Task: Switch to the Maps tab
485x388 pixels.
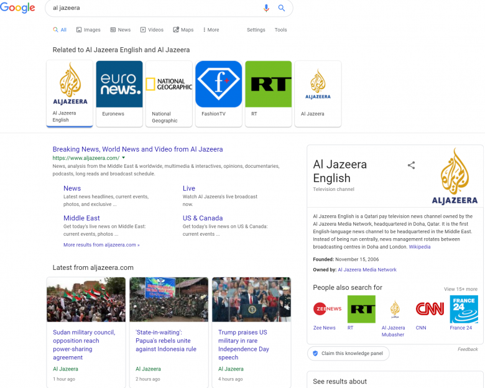Action: [183, 30]
